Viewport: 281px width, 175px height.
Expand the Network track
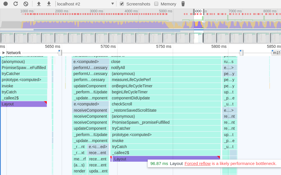3,53
